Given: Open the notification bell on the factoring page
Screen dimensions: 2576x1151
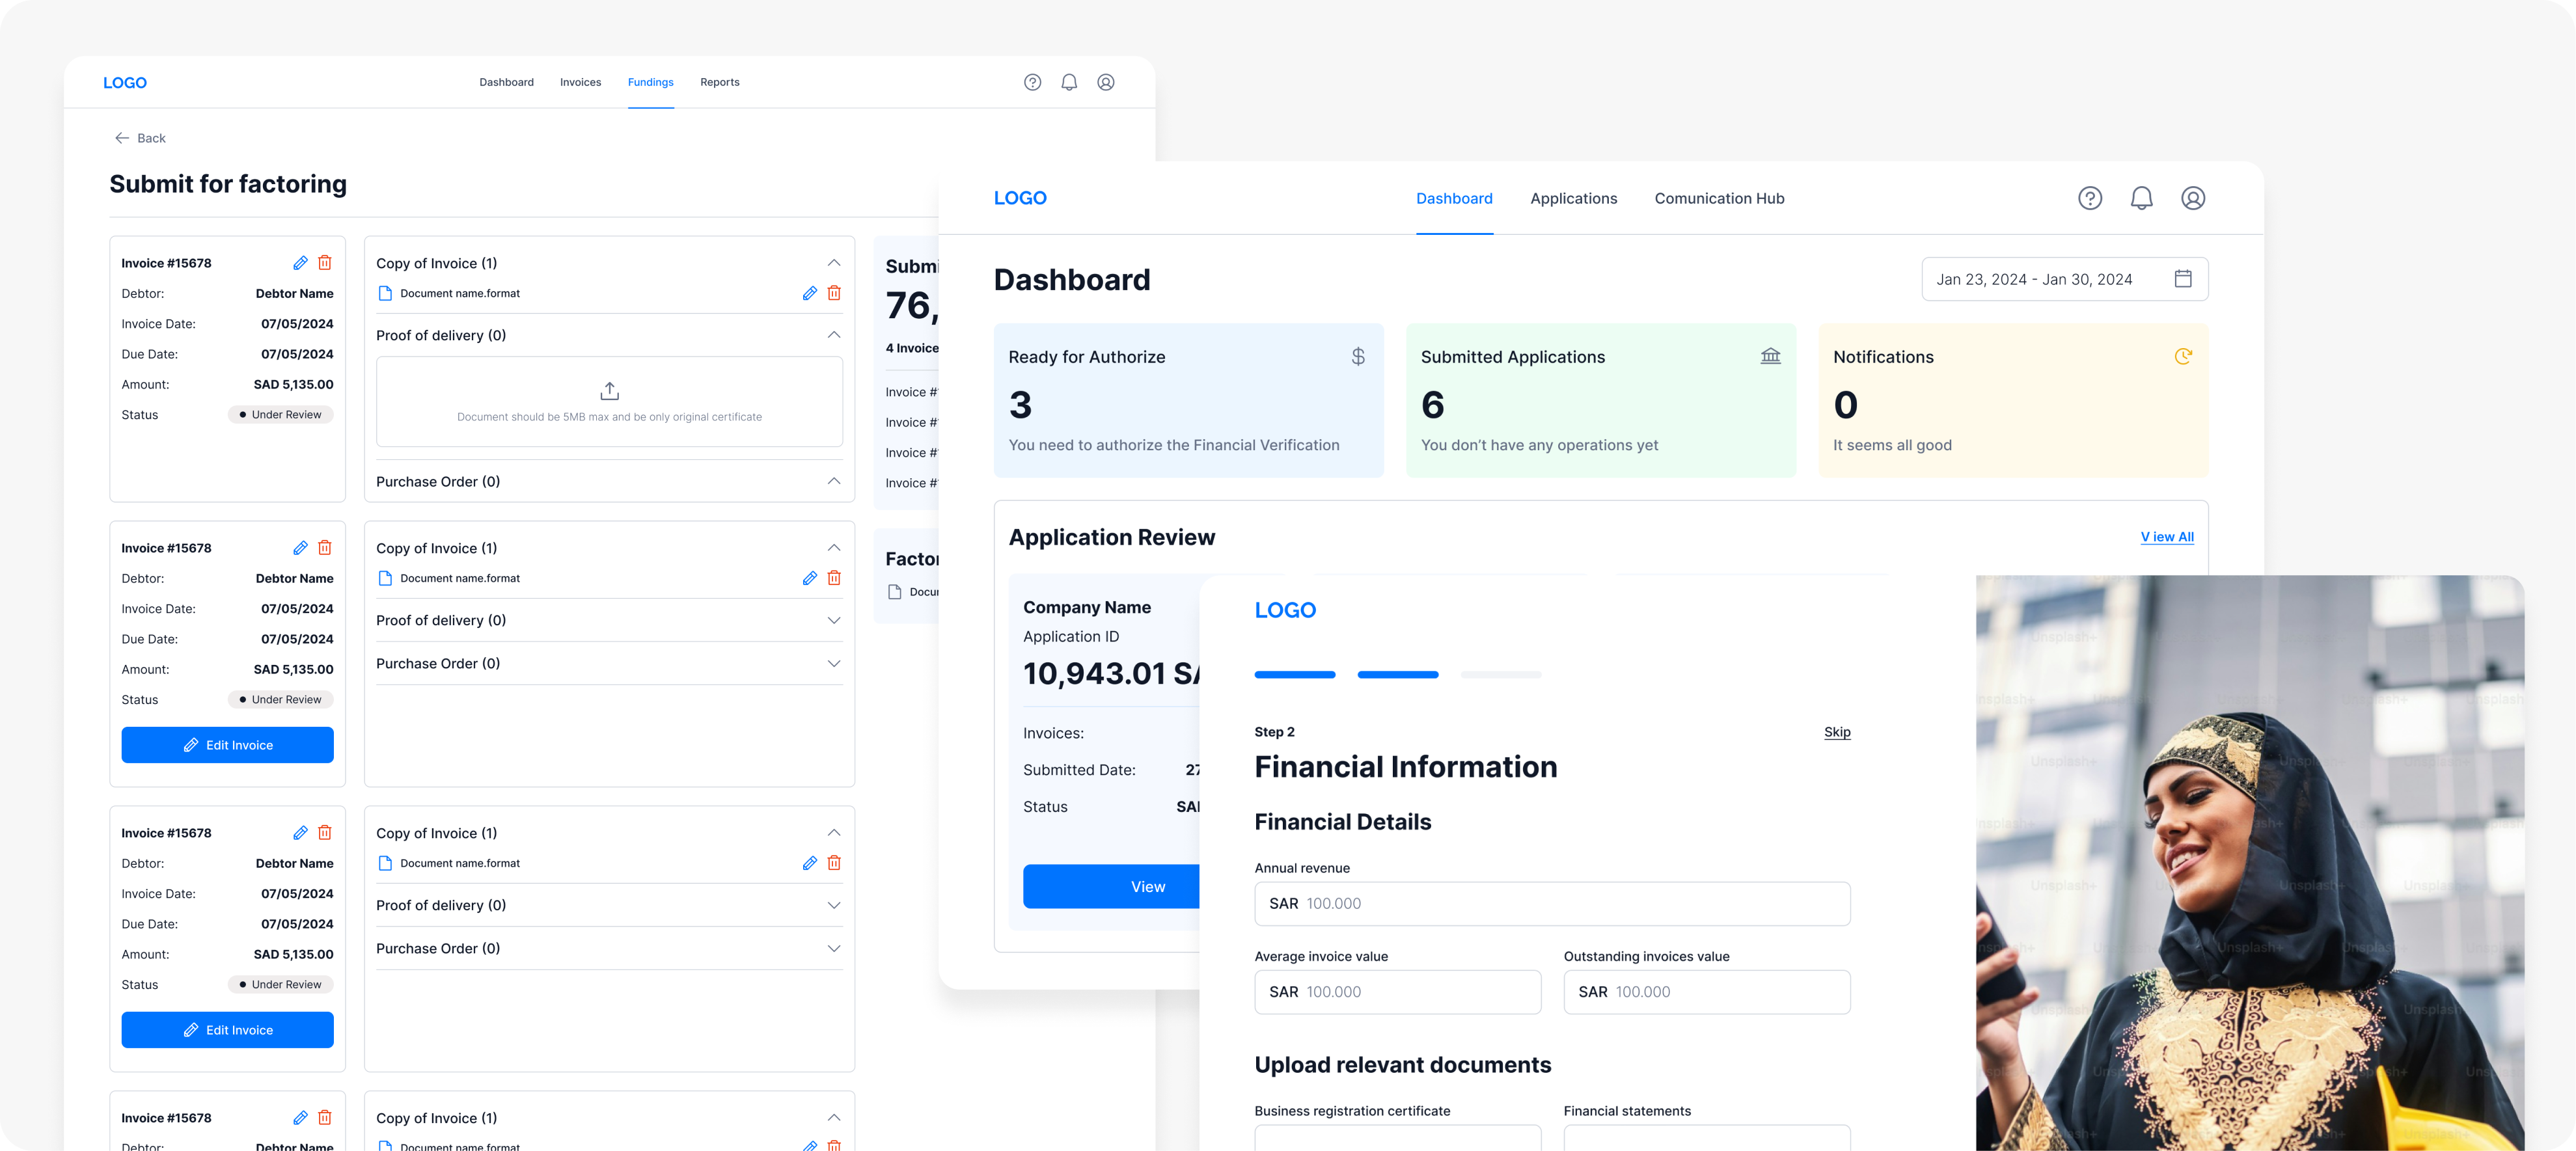Looking at the screenshot, I should point(1068,82).
